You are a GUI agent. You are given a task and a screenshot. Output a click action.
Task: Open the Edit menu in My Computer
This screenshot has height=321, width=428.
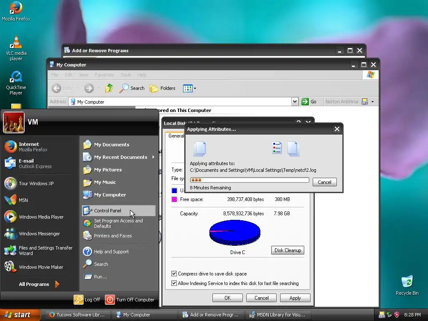click(69, 75)
